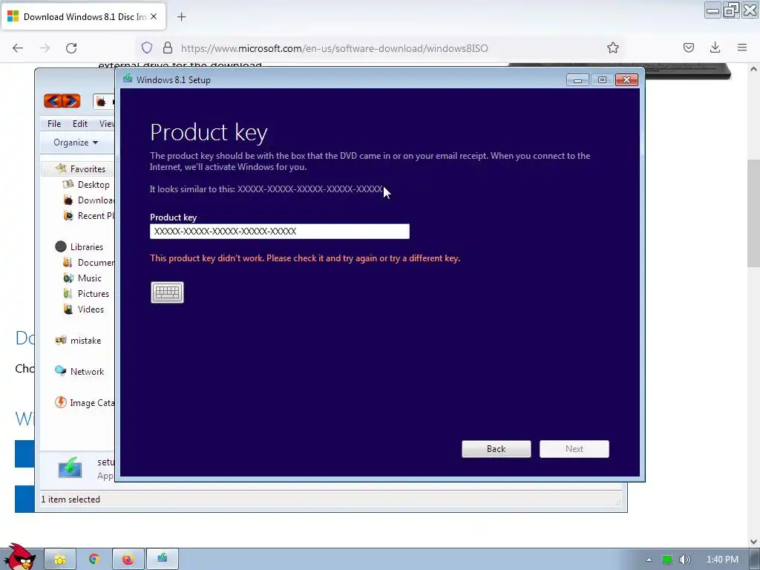Select the mistake item in Explorer sidebar
The height and width of the screenshot is (570, 760).
coord(79,340)
